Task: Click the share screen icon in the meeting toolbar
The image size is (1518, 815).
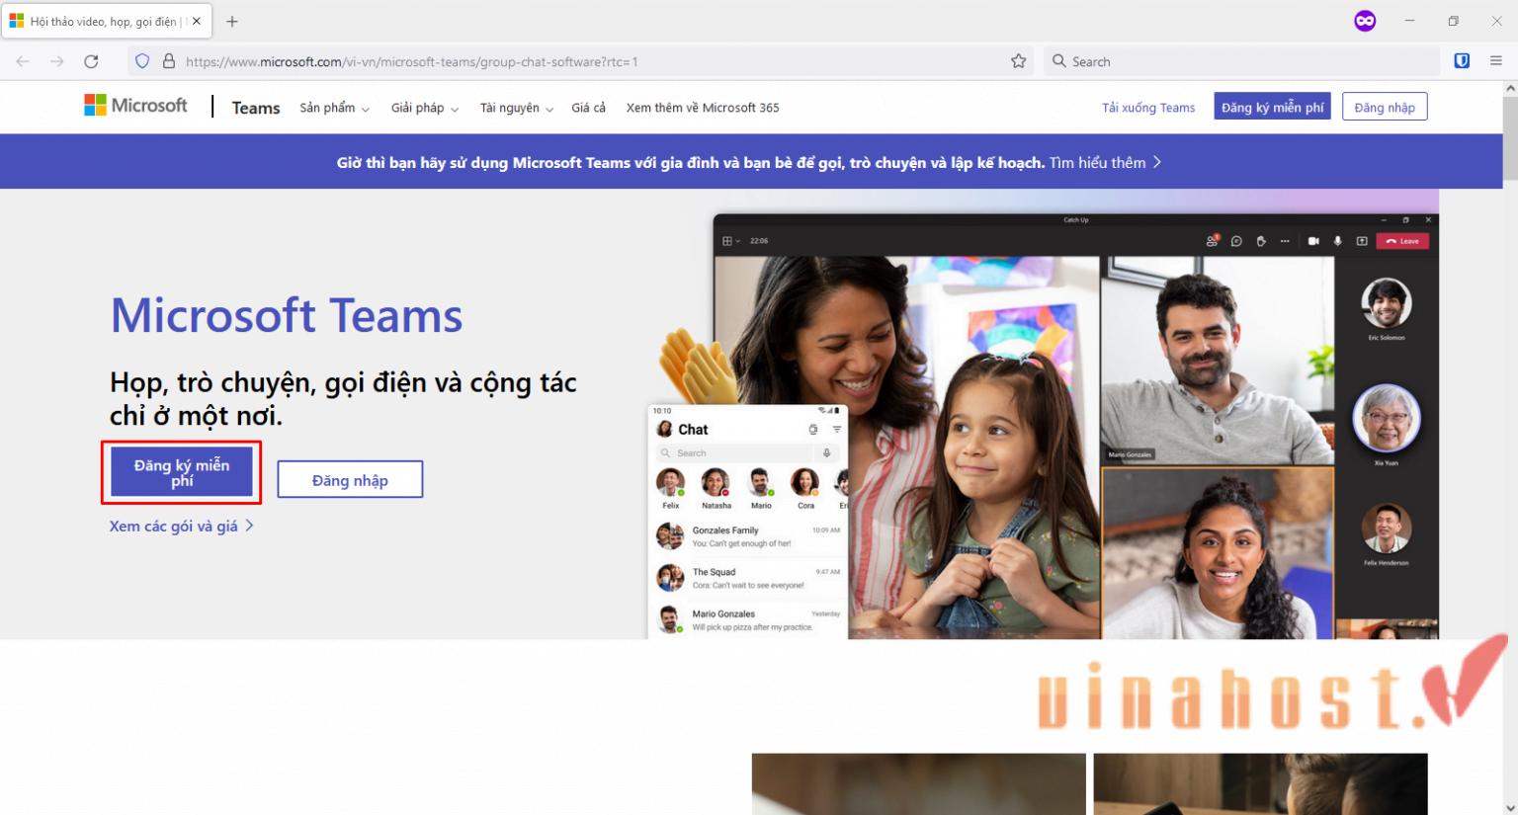Action: coord(1362,241)
